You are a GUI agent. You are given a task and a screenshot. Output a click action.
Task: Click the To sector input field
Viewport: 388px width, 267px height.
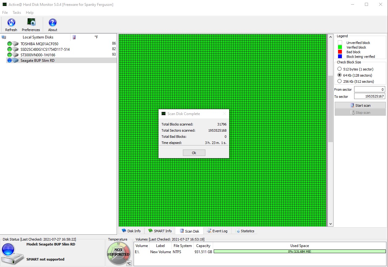point(369,97)
